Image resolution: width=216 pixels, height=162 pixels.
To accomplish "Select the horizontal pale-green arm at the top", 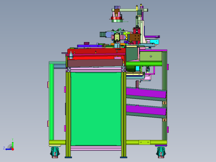I will click(x=130, y=10).
